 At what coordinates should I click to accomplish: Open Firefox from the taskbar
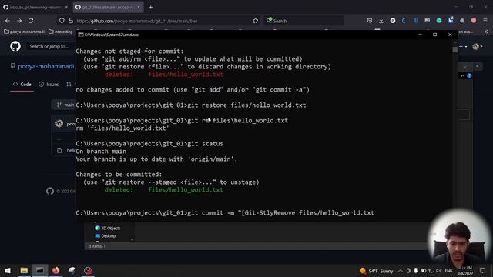[56, 270]
